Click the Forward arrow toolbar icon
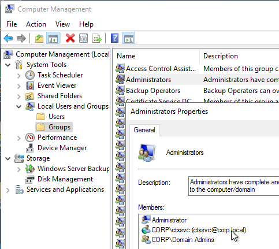Image resolution: width=279 pixels, height=249 pixels. click(21, 38)
